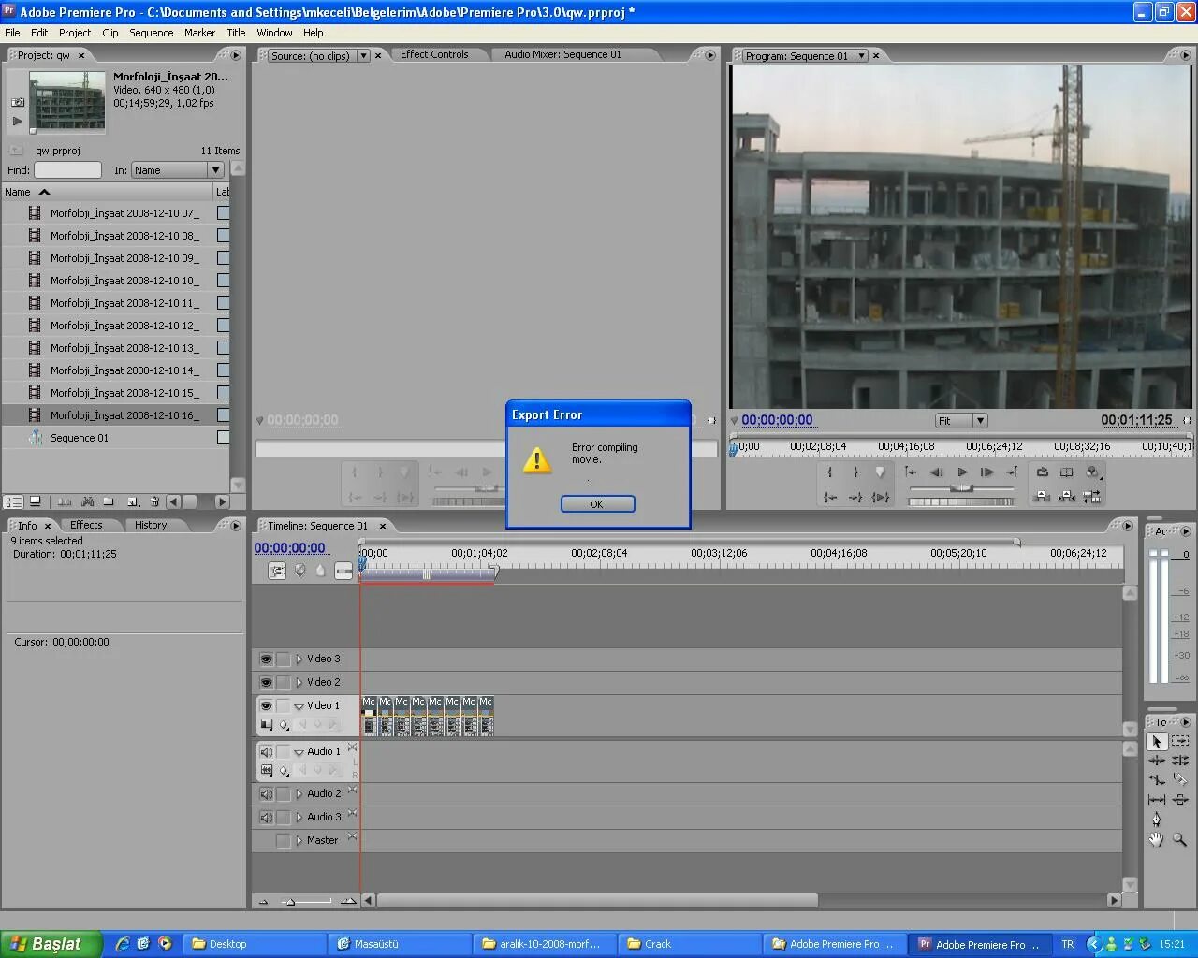Click the Başlat start button
Viewport: 1198px width, 958px height.
50,944
